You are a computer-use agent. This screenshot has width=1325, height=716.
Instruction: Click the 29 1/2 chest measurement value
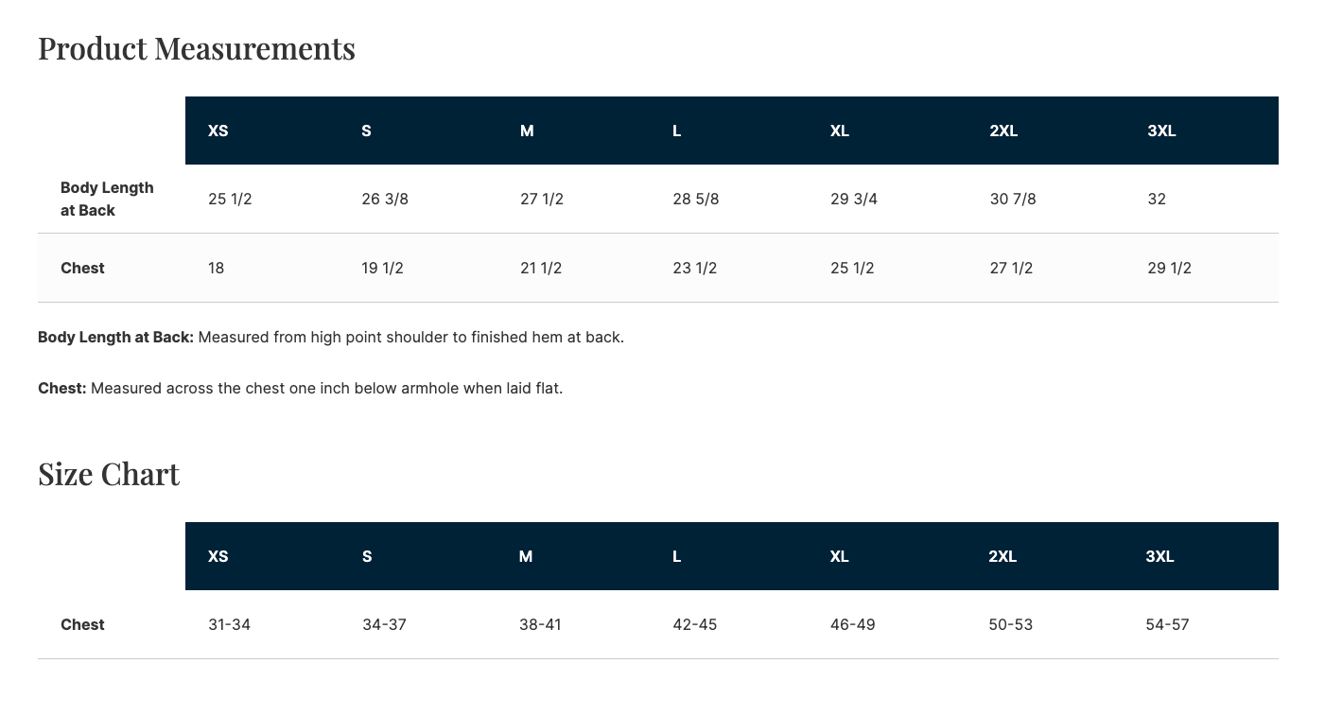coord(1169,268)
